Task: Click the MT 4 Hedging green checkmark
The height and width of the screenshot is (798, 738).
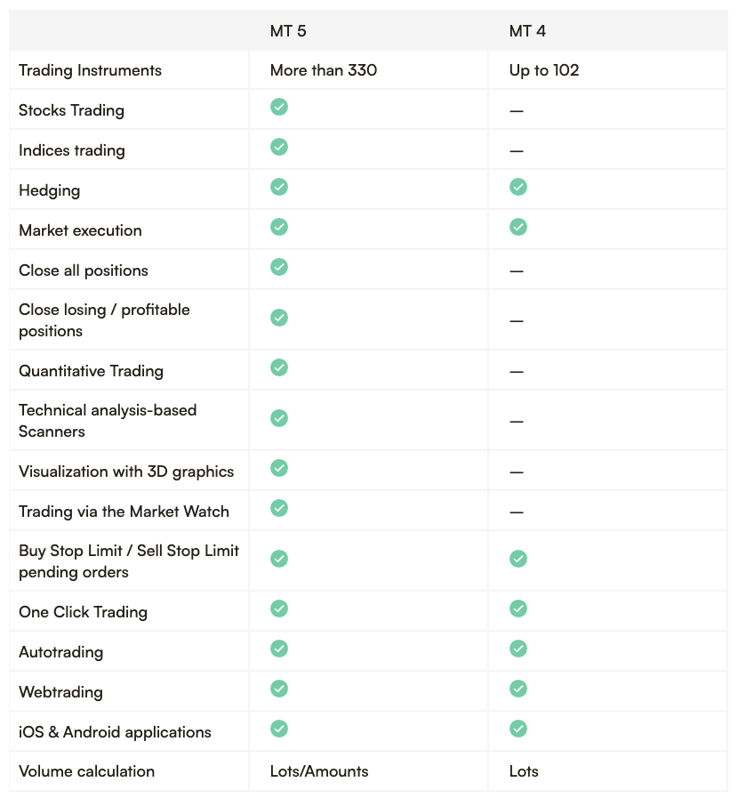Action: click(x=518, y=187)
